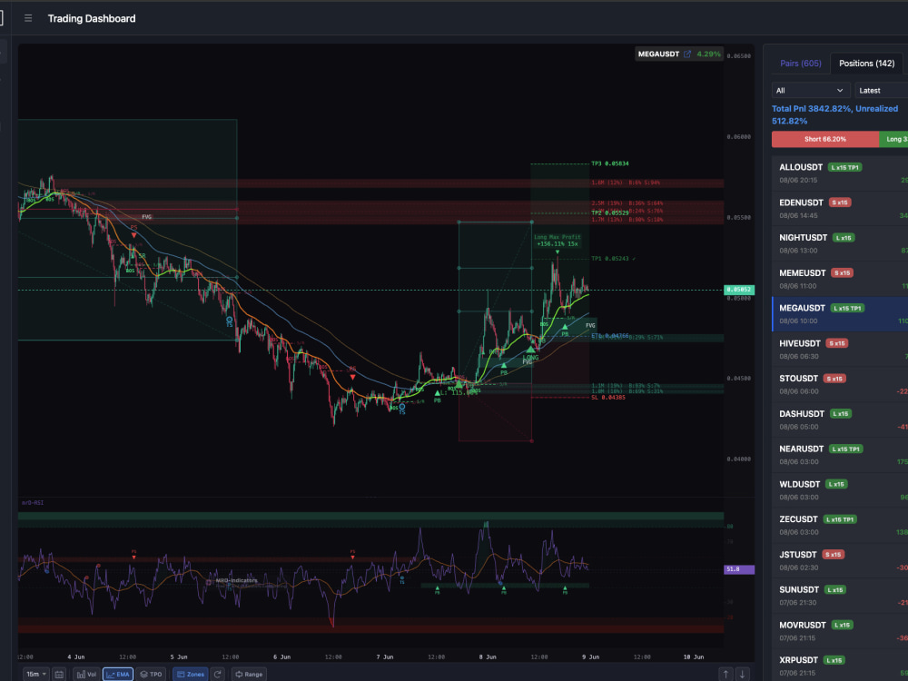
Task: Click the S x15 badge on EDENUSDT
Action: coord(840,202)
